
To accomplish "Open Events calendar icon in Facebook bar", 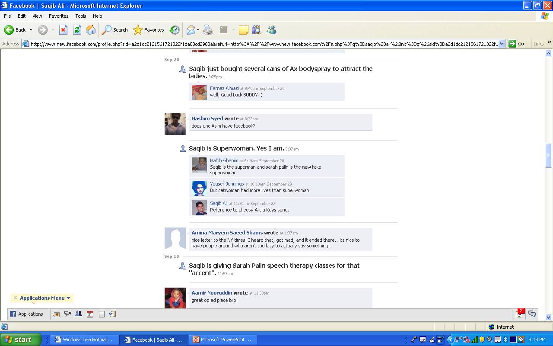I will click(90, 314).
